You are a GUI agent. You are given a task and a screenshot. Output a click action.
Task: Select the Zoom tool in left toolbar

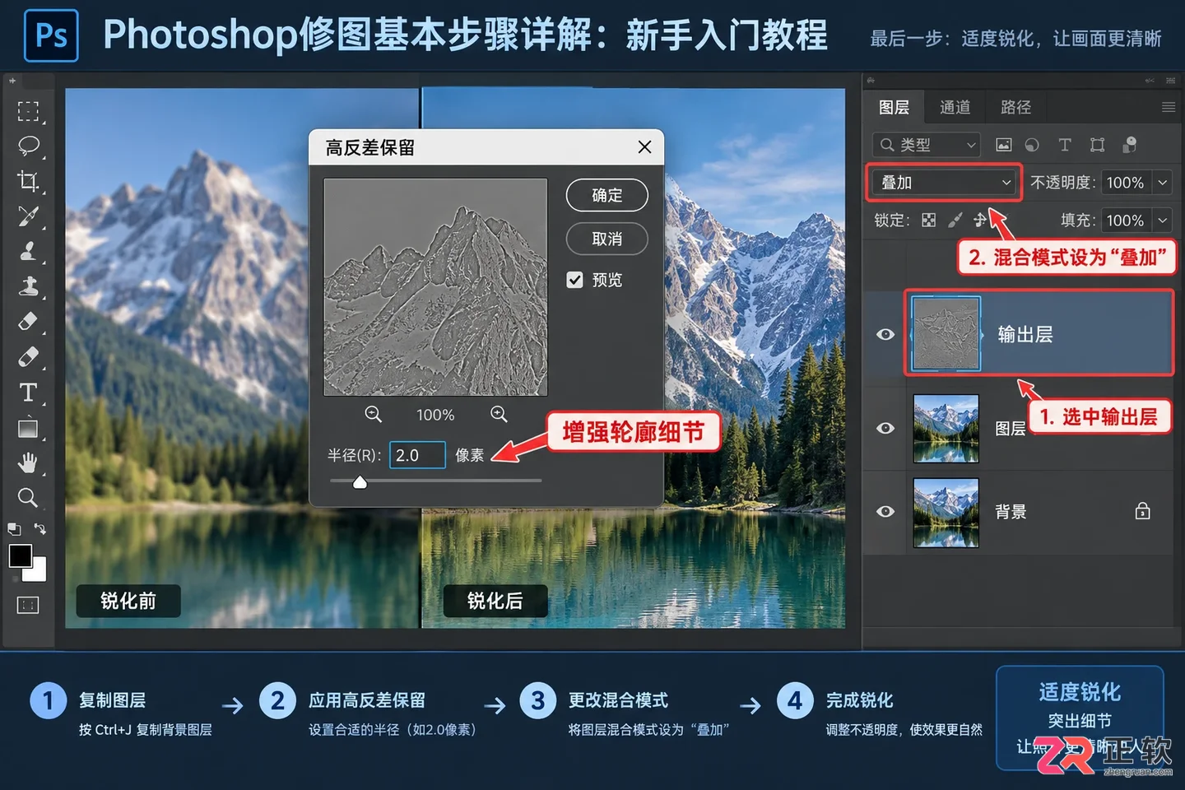28,498
